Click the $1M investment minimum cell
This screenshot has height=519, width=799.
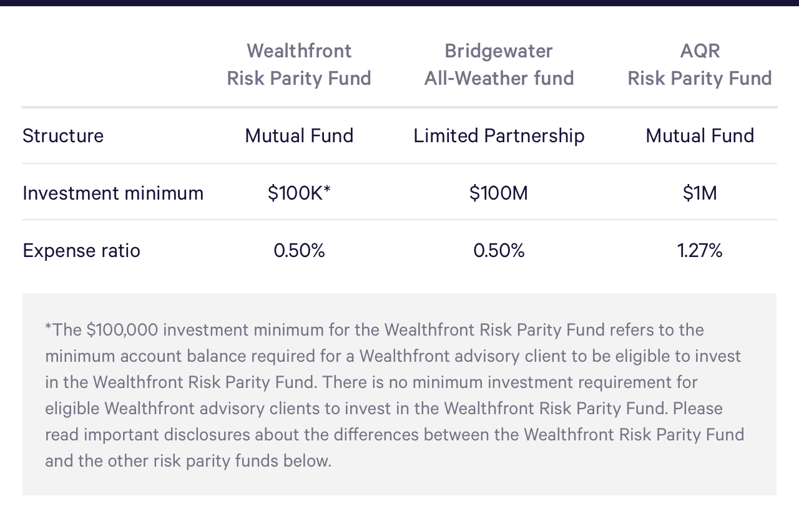click(x=700, y=193)
